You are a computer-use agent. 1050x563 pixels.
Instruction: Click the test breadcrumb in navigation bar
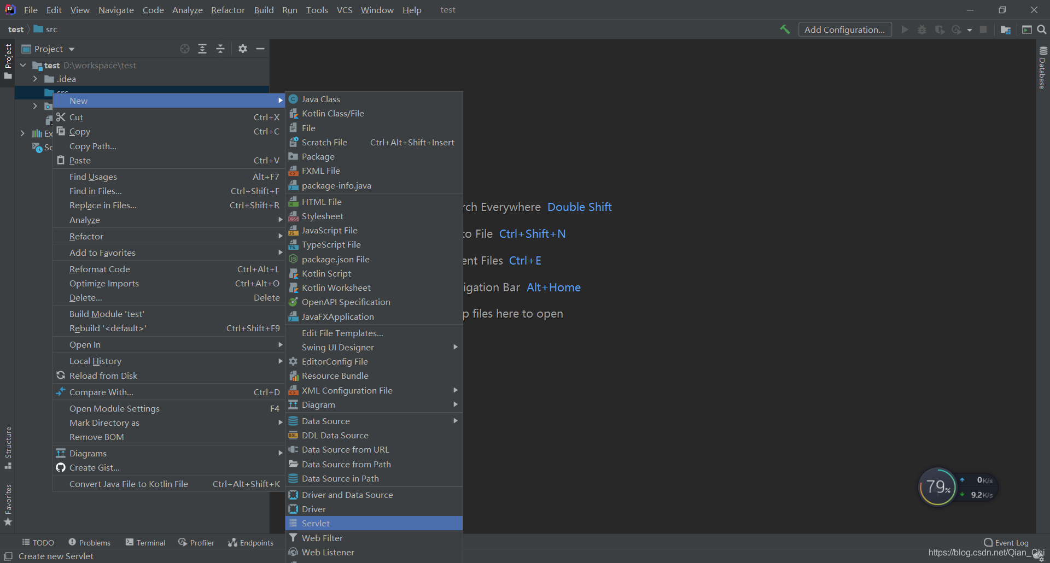click(x=16, y=29)
